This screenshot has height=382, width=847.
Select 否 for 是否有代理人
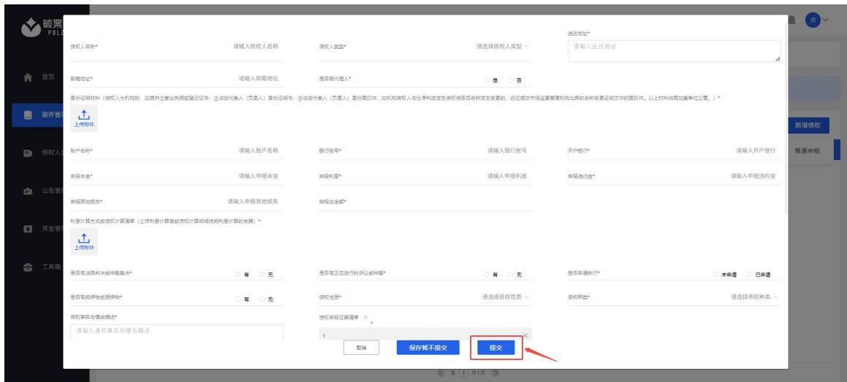[x=511, y=80]
